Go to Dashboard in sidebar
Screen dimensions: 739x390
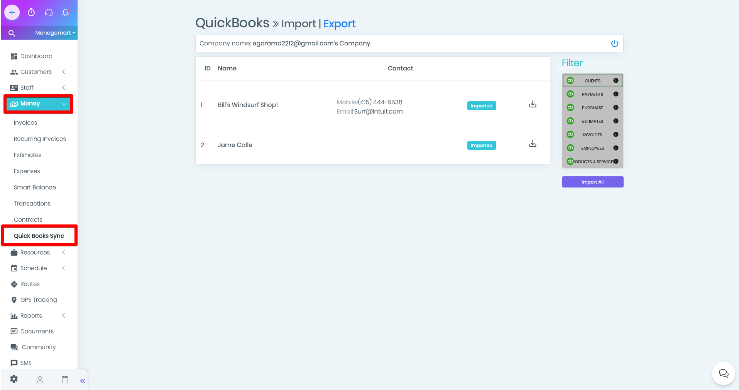(36, 56)
